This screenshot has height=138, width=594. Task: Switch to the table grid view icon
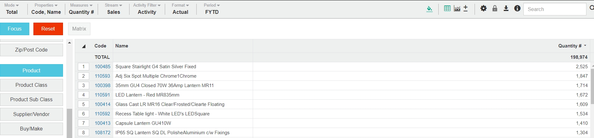coord(447,8)
